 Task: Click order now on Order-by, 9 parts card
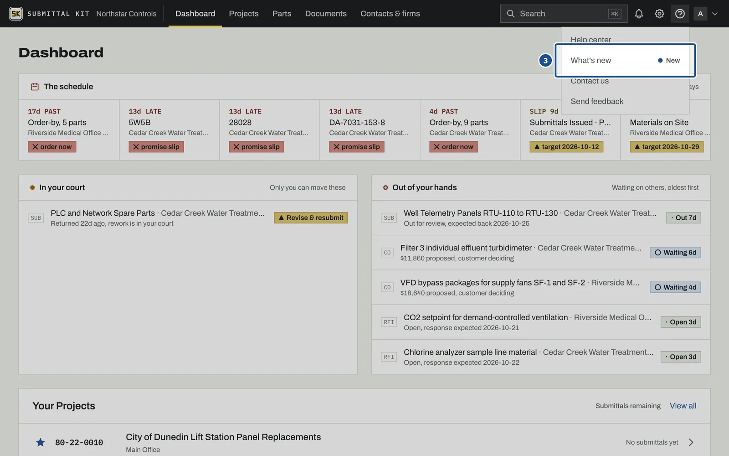pos(453,147)
